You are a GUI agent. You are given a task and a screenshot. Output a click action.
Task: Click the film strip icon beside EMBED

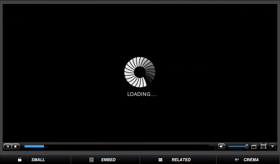[91, 160]
